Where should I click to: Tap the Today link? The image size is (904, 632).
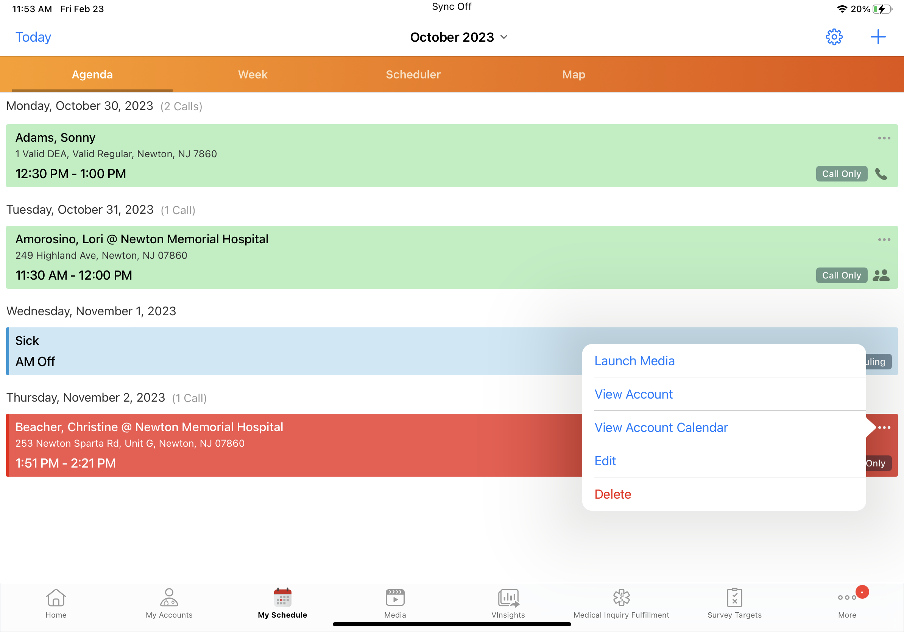tap(33, 37)
